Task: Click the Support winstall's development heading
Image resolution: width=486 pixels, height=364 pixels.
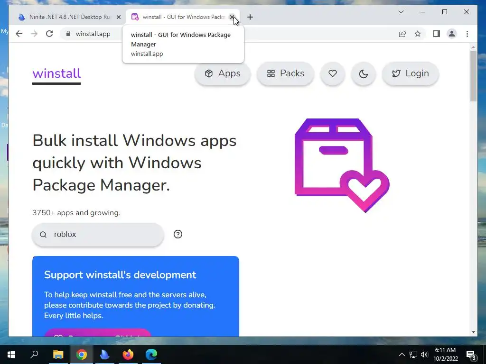Action: click(120, 275)
